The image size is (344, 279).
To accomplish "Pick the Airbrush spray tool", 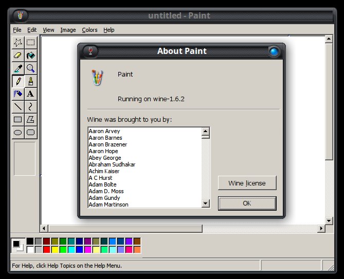I will (x=18, y=94).
